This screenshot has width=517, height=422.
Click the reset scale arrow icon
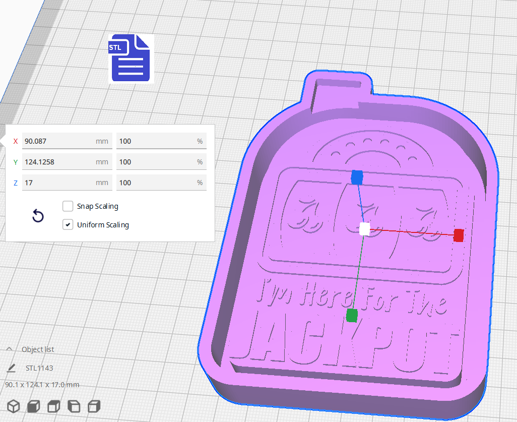[x=38, y=215]
